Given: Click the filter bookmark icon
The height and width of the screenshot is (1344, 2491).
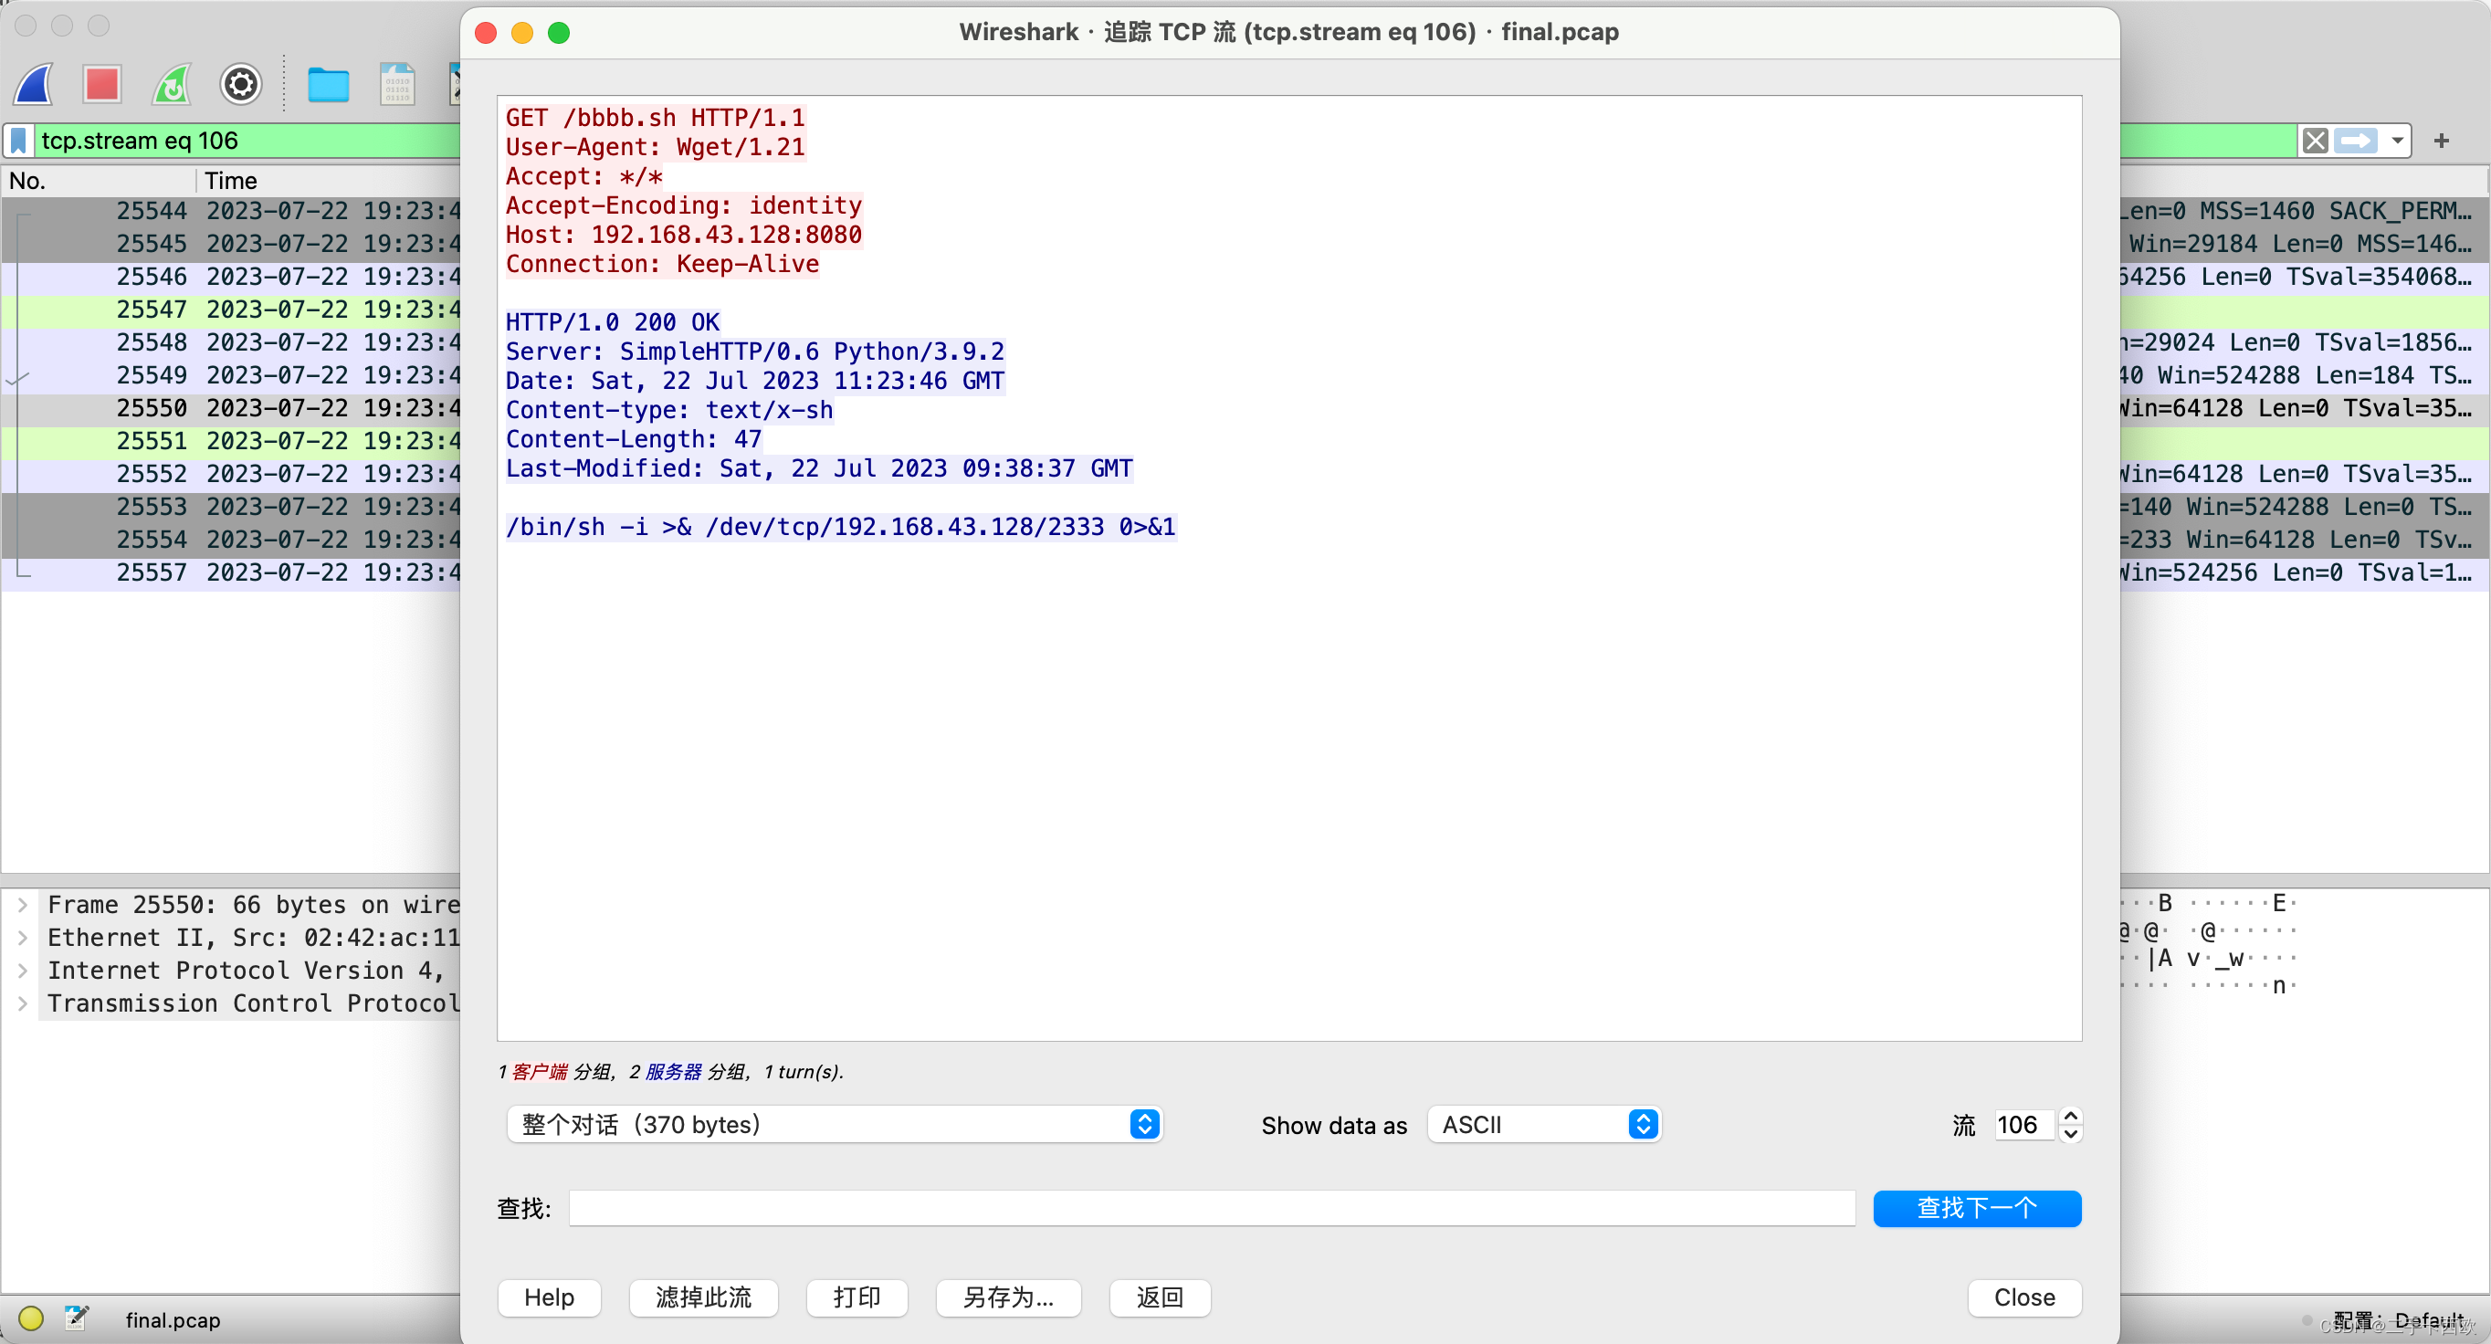Looking at the screenshot, I should coord(18,142).
